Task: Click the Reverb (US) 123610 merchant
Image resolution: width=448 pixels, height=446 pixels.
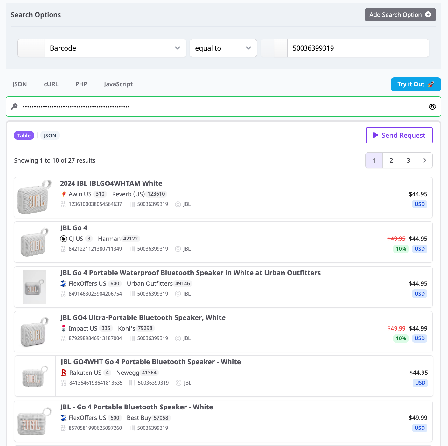Action: pyautogui.click(x=139, y=194)
